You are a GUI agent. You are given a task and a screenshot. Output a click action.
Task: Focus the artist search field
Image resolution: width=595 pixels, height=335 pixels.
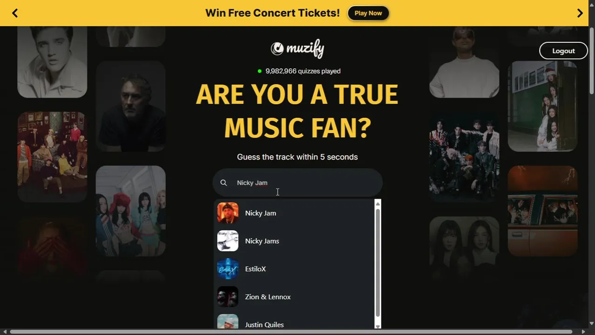[x=297, y=183]
